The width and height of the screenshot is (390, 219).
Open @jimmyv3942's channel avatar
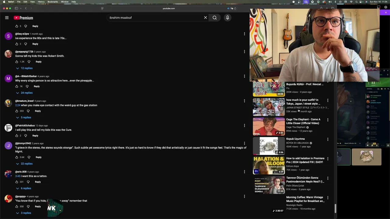(8, 146)
